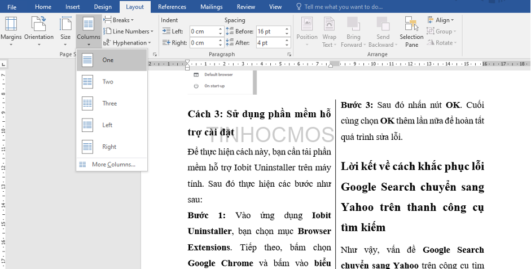Open the Align dropdown
The image size is (531, 269).
click(440, 20)
